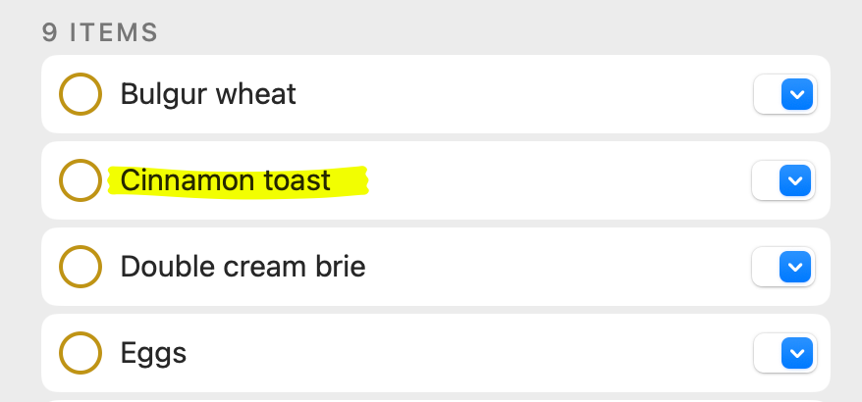Open the blue chevron dropdown for Bulgur wheat

(796, 94)
